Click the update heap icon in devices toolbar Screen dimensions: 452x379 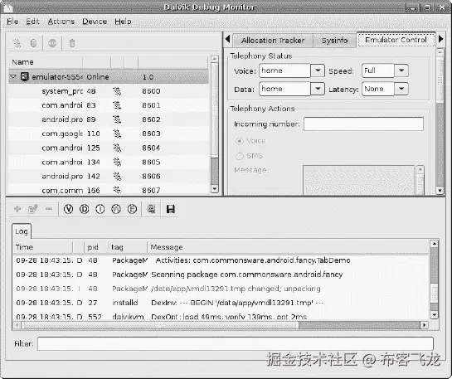(33, 43)
